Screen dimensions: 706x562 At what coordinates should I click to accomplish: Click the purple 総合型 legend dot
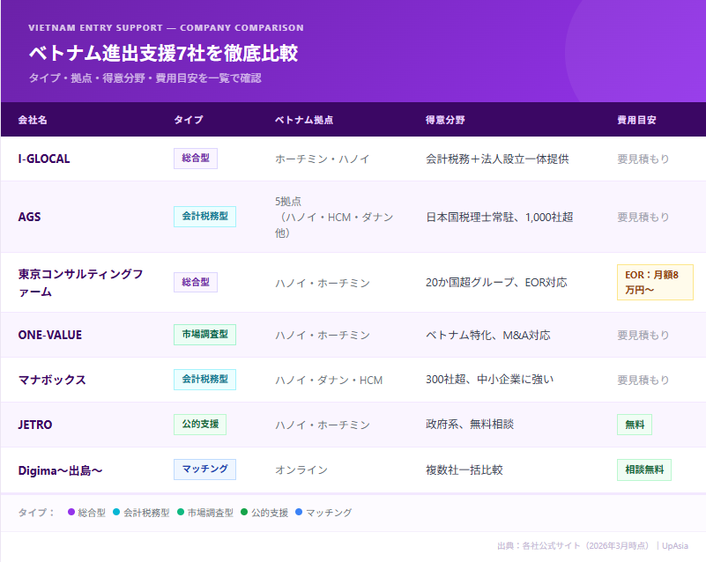(x=71, y=512)
